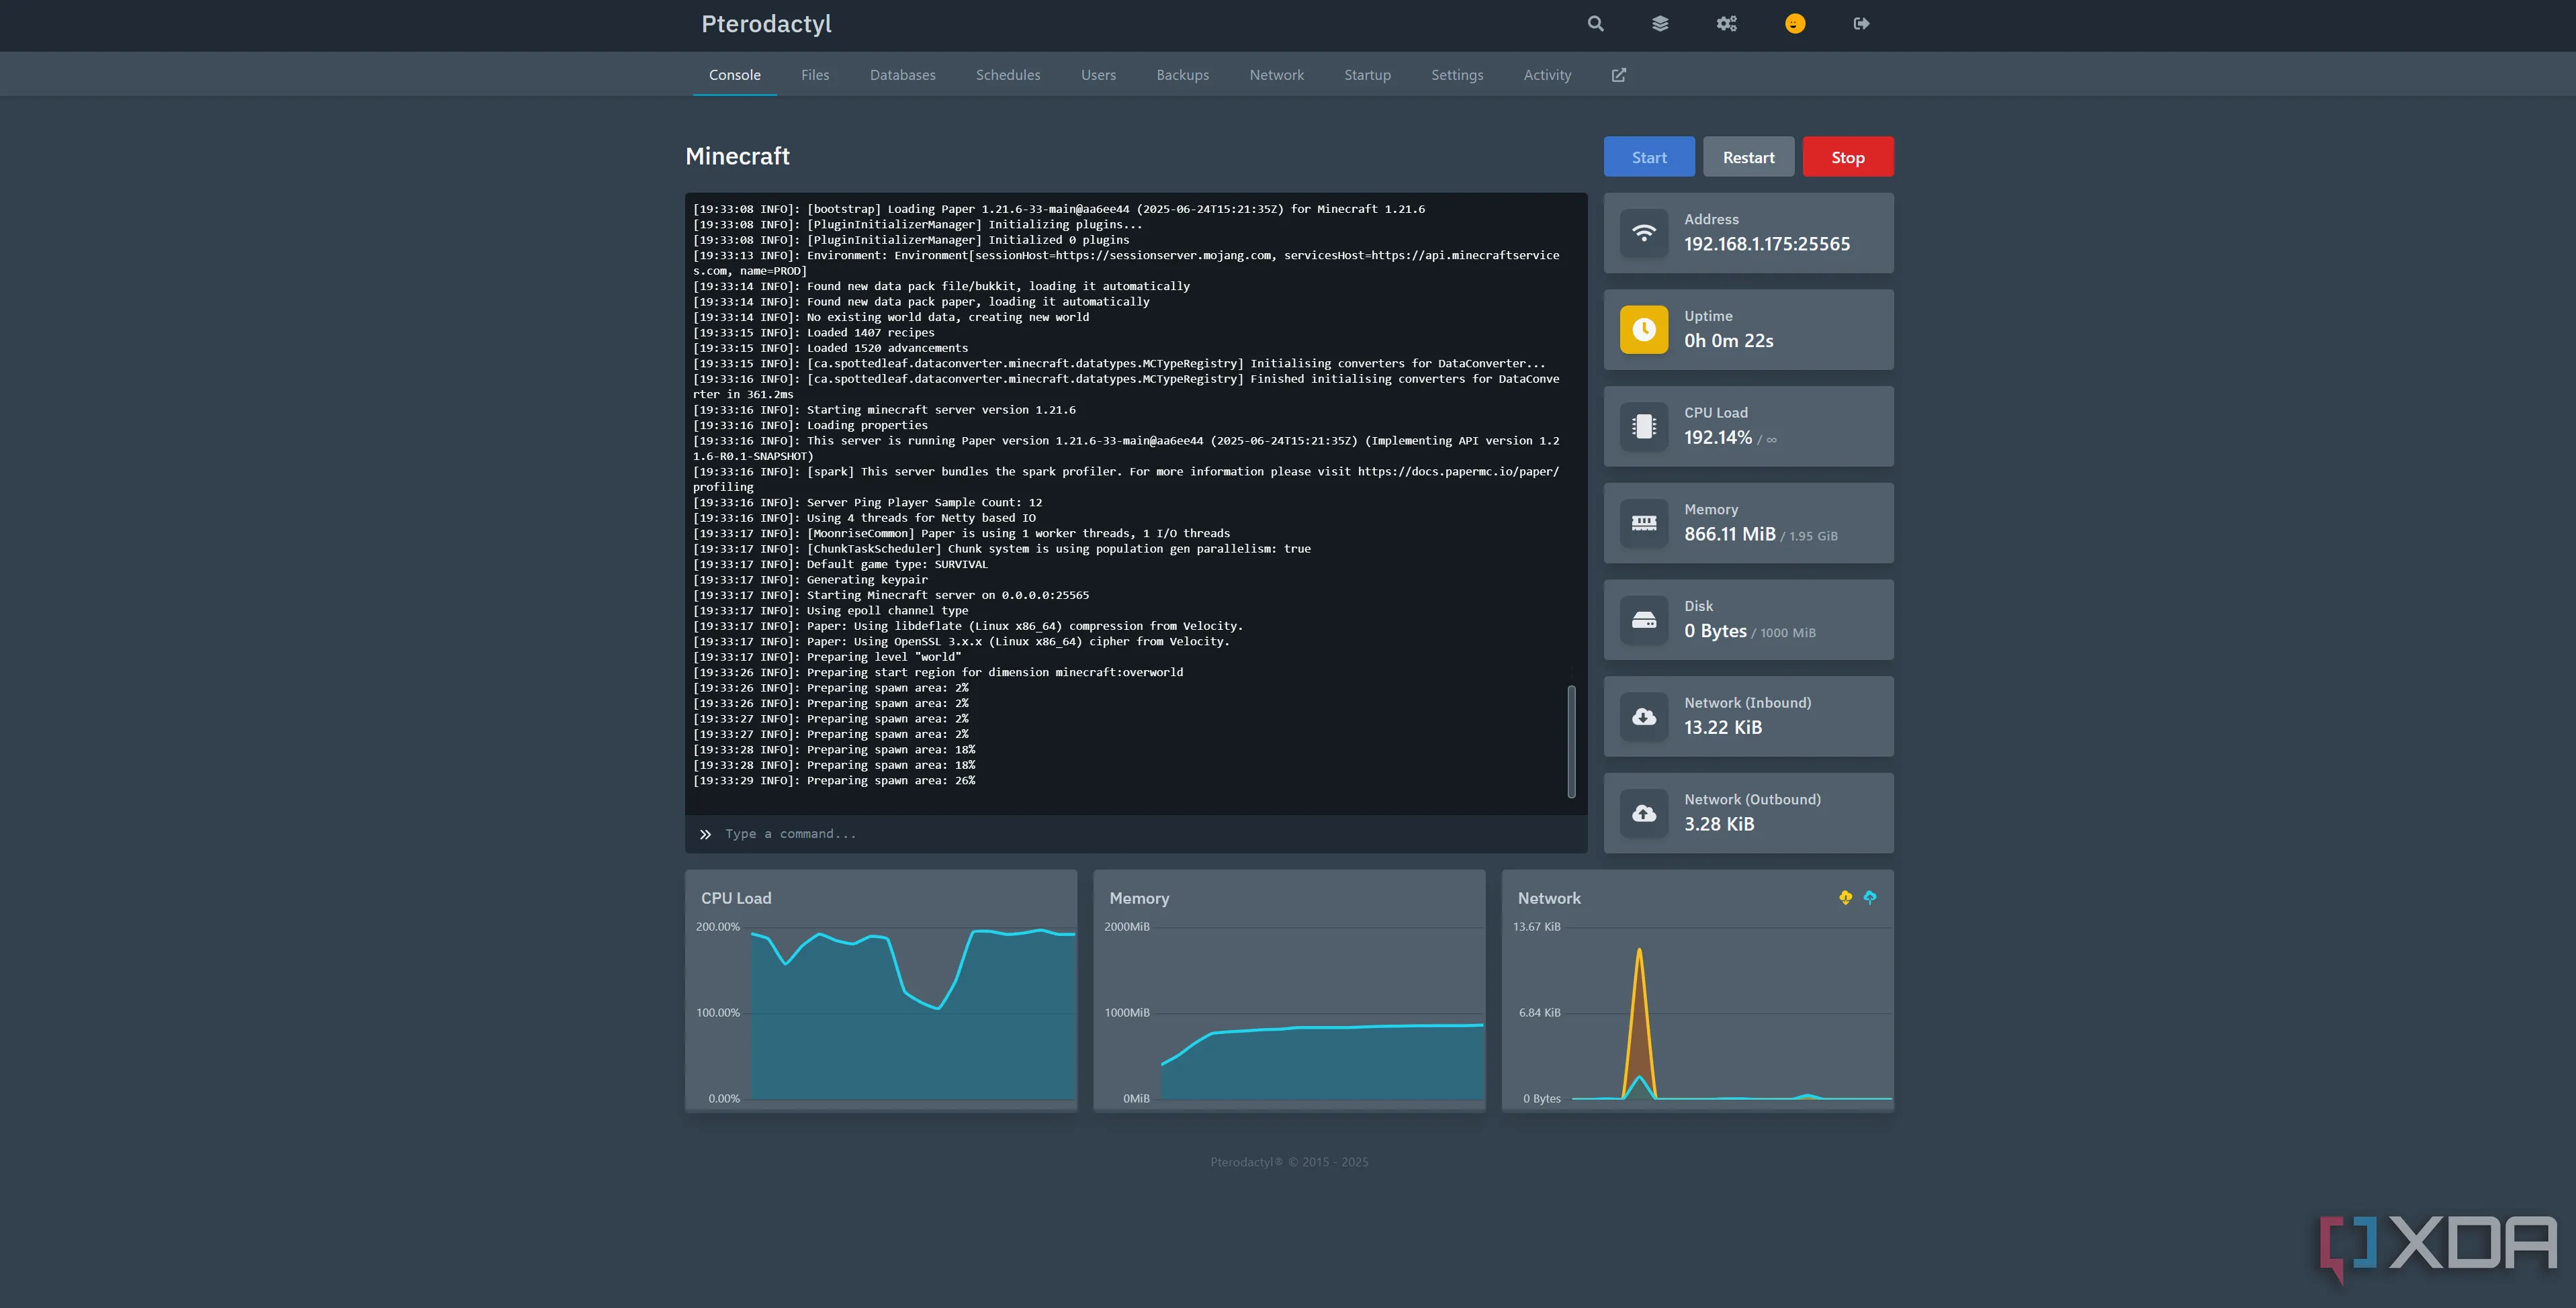Select the Backups tab
Viewport: 2576px width, 1308px height.
(1182, 75)
